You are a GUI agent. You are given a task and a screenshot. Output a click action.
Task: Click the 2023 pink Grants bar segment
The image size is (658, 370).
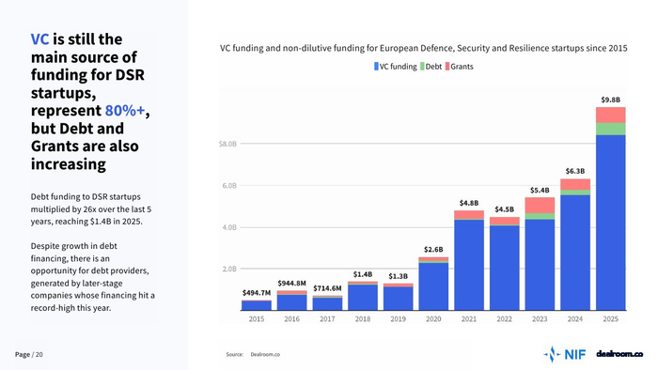click(540, 206)
